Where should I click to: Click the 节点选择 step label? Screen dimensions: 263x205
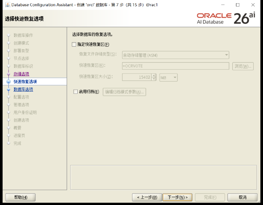pyautogui.click(x=21, y=58)
